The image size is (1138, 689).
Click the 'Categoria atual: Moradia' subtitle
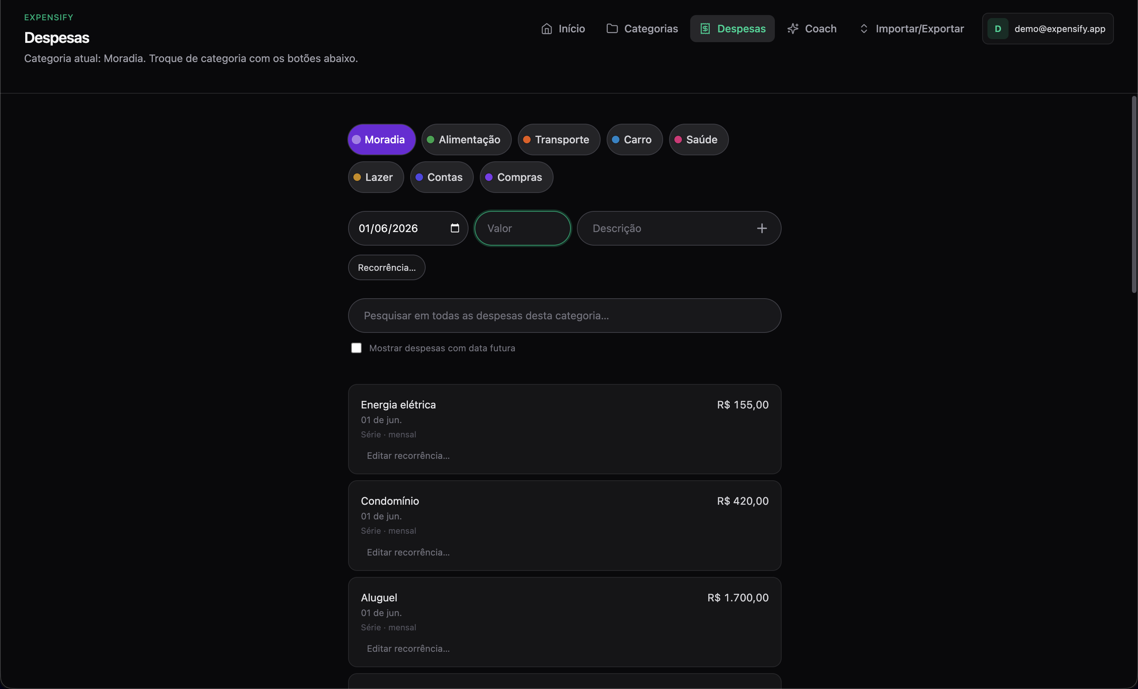191,58
